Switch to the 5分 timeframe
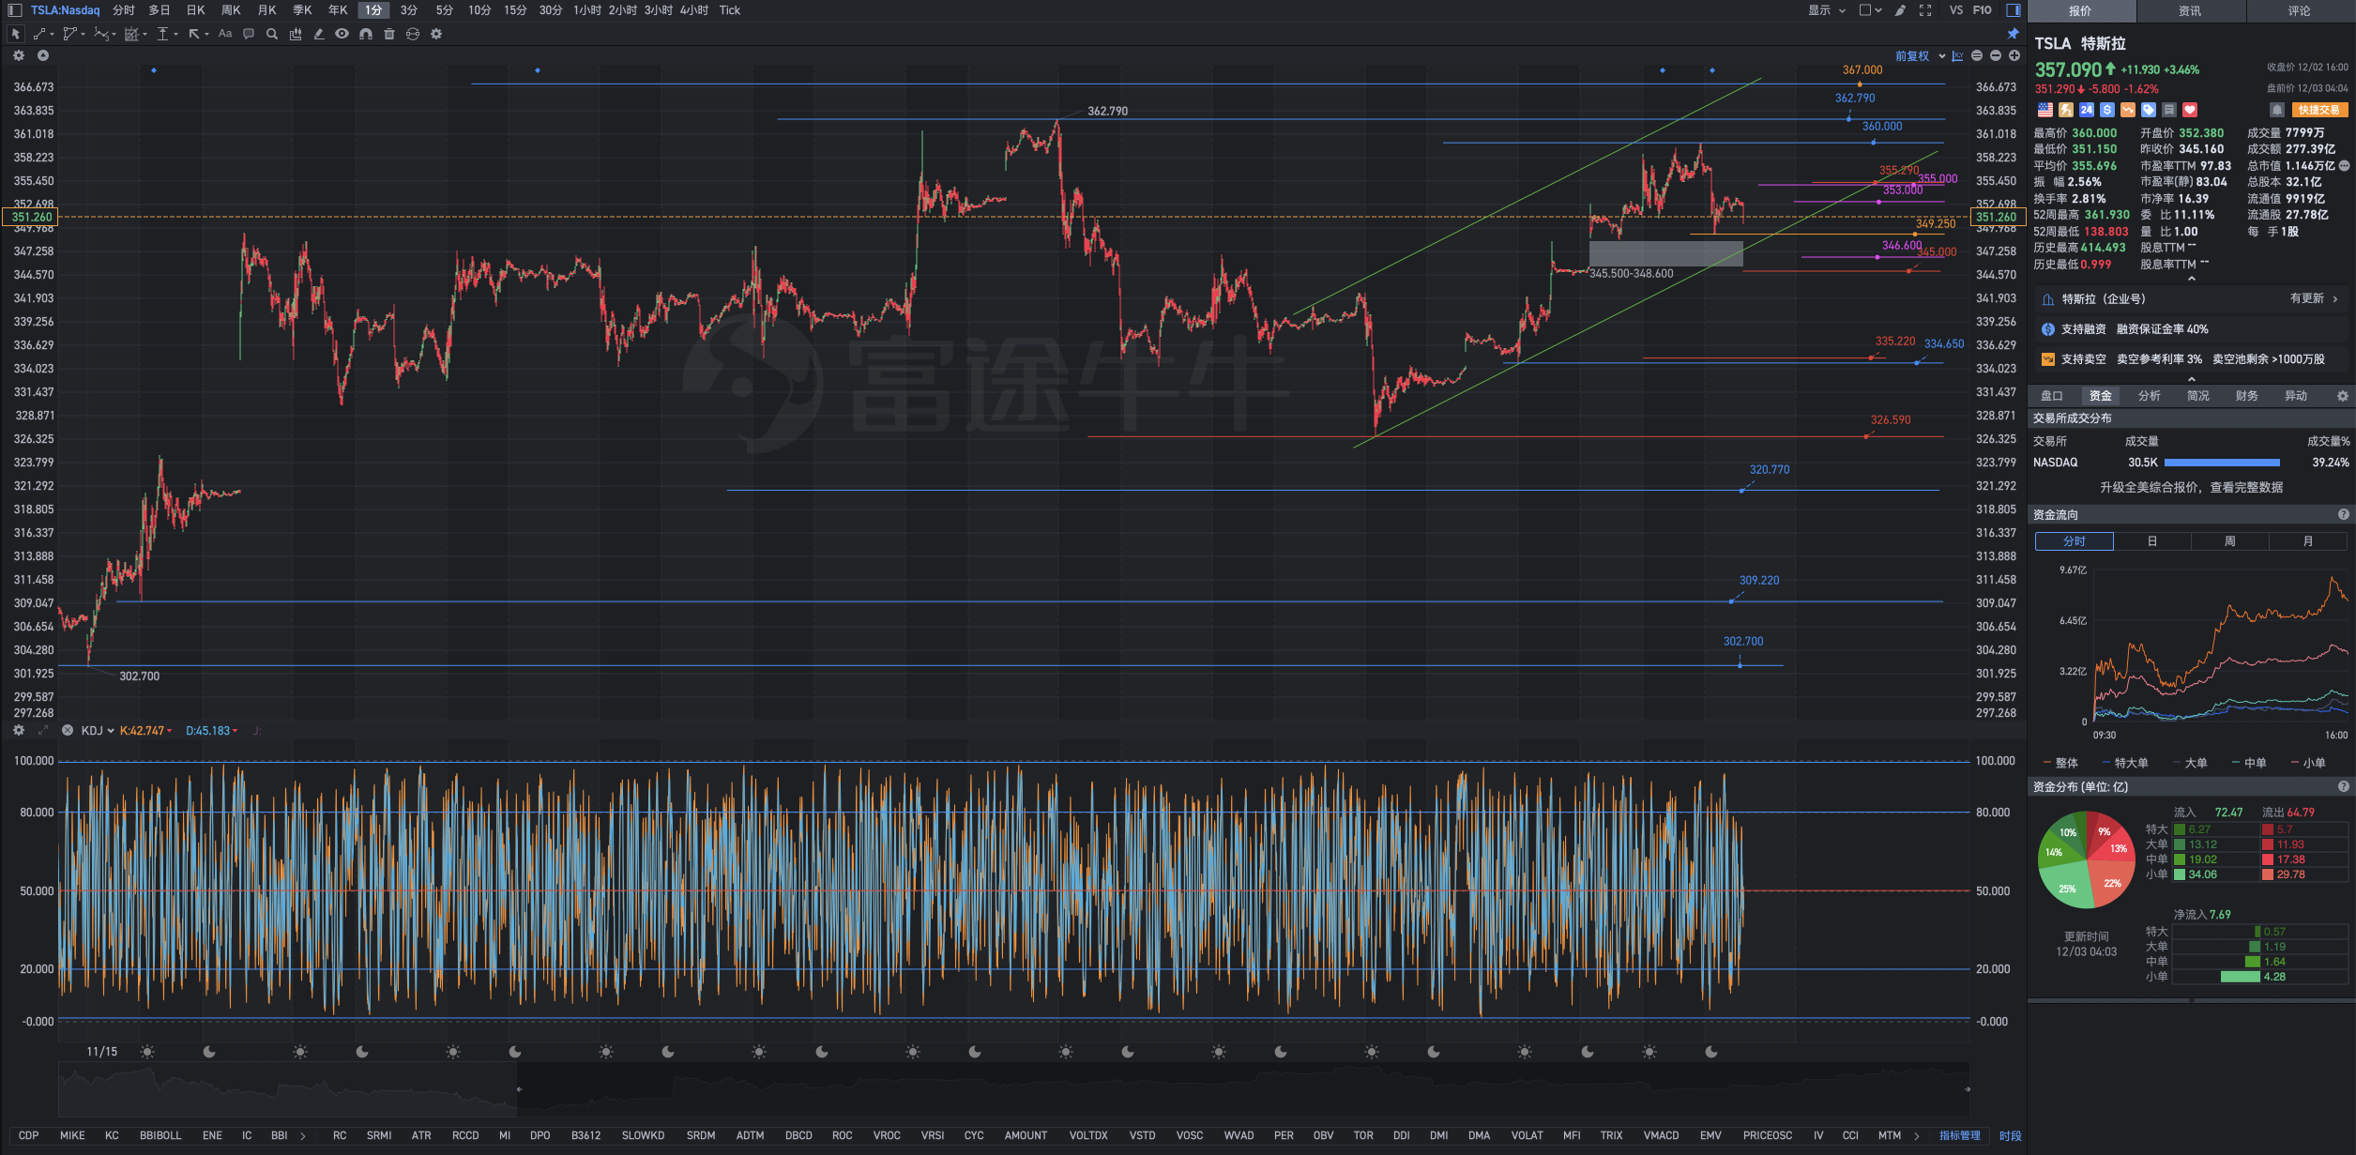This screenshot has width=2356, height=1155. pyautogui.click(x=444, y=10)
